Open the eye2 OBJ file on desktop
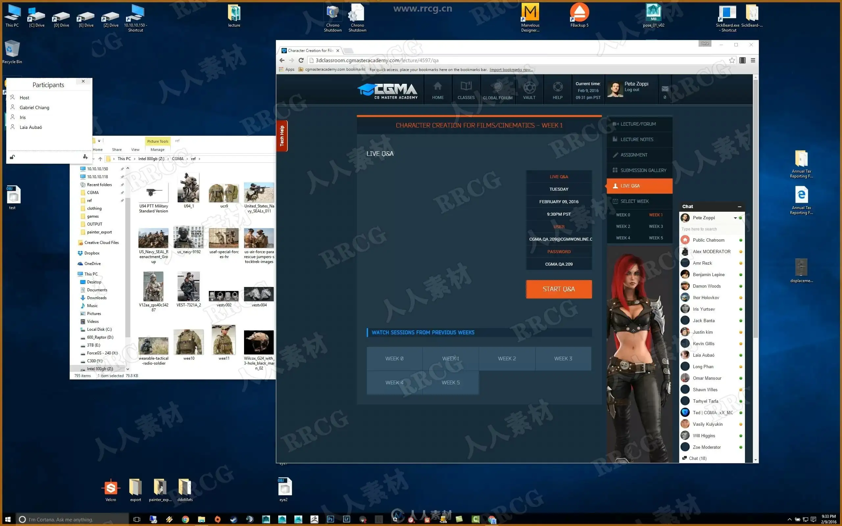The height and width of the screenshot is (526, 842). click(284, 490)
